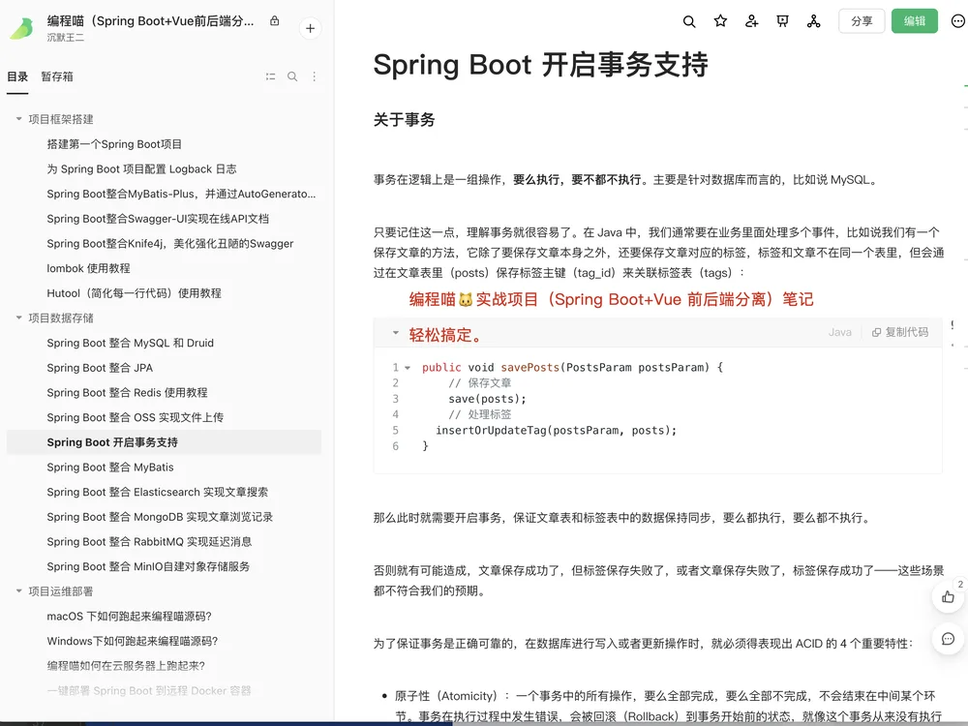The image size is (968, 726).
Task: Open Spring Boot 整合 MyBatis
Action: [x=110, y=467]
